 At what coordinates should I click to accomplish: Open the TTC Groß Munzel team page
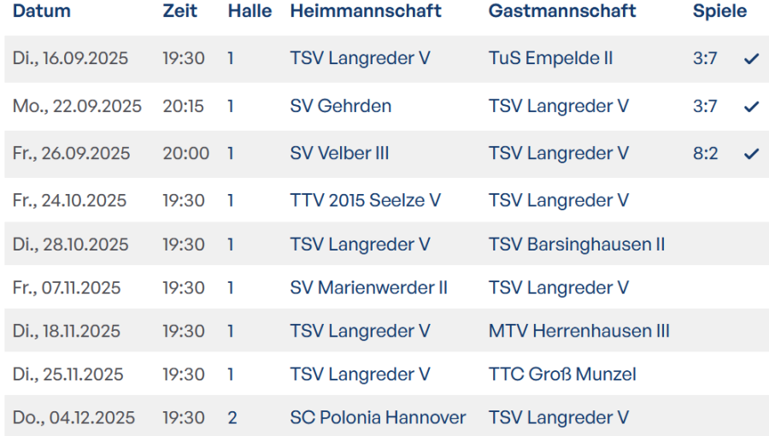pyautogui.click(x=562, y=374)
